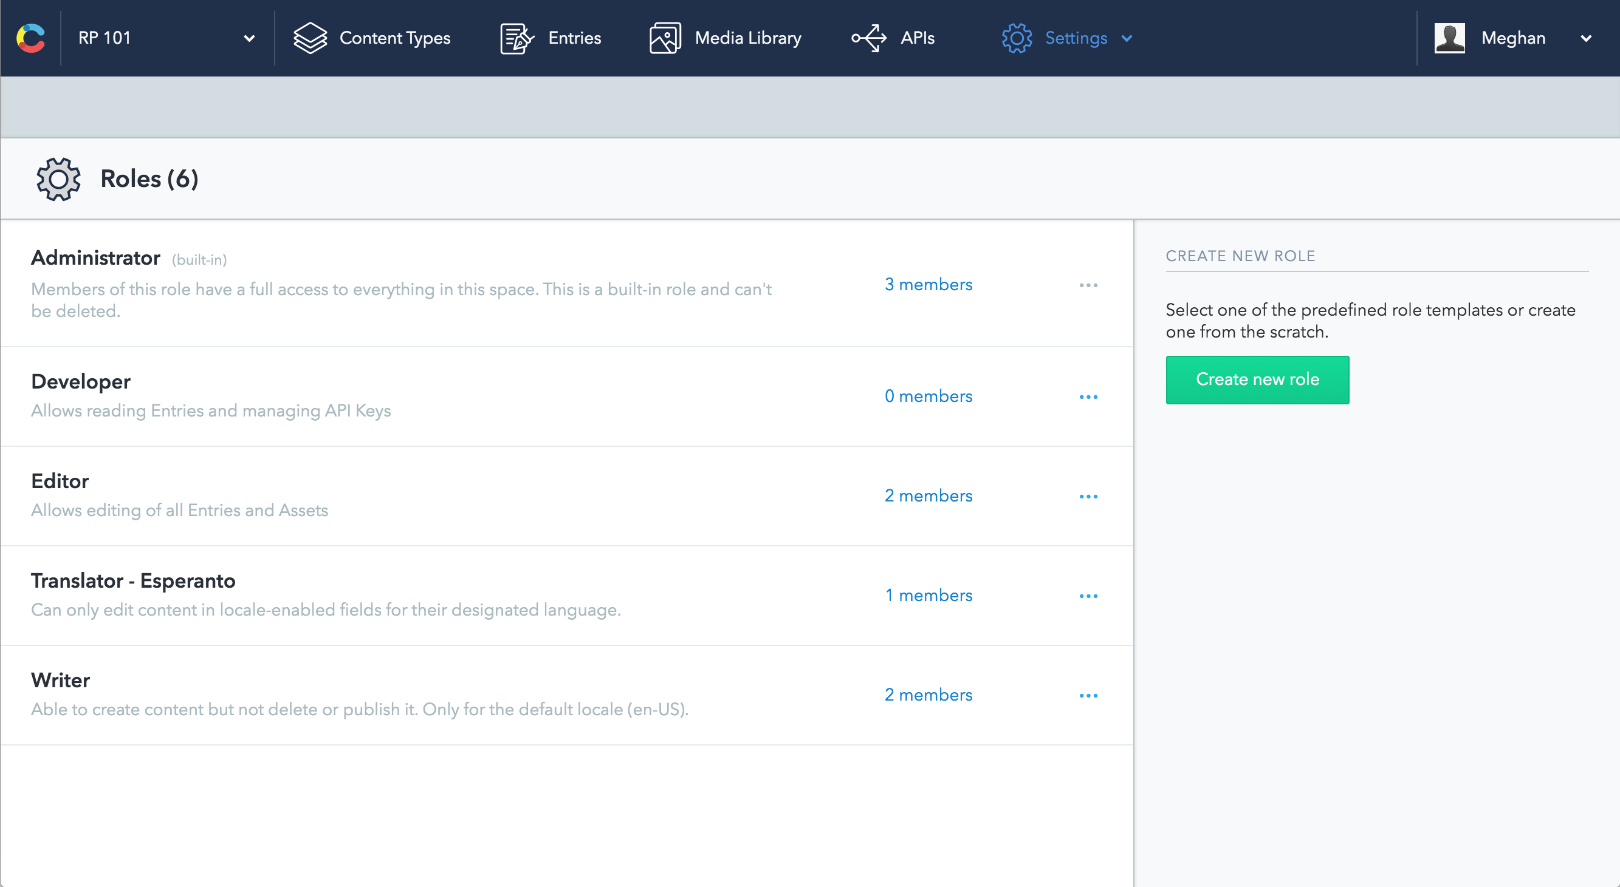The width and height of the screenshot is (1620, 887).
Task: Go to Entries in navigation
Action: (x=574, y=38)
